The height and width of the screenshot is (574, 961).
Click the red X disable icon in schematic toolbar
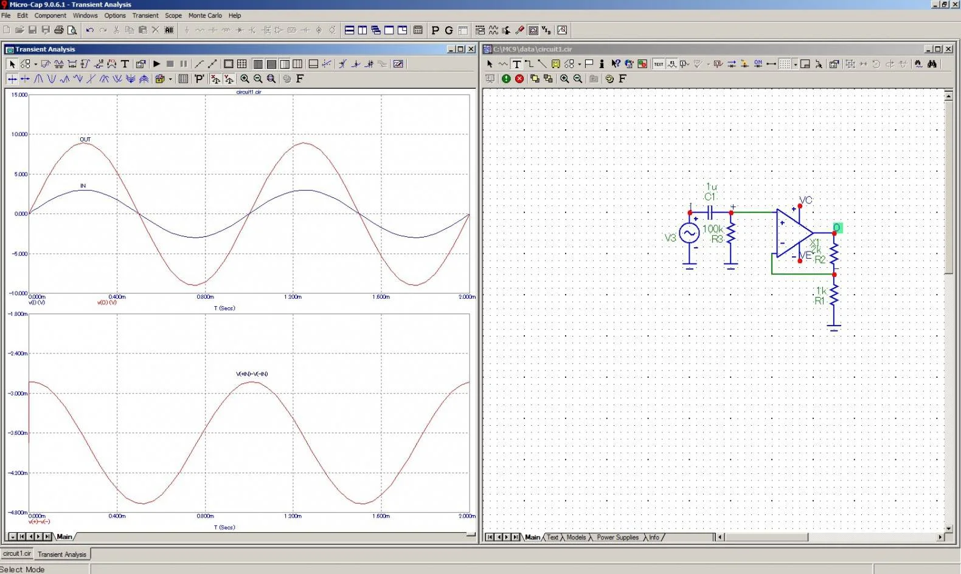519,78
